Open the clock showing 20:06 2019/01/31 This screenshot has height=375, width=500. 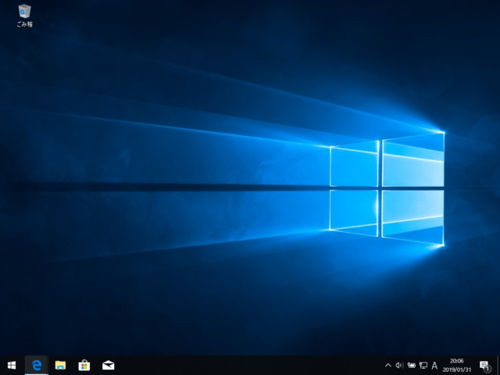[x=456, y=366]
